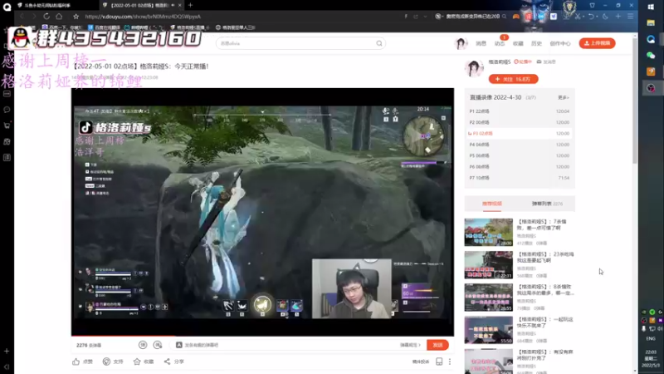
Task: Expand 弹幕规范 danmaku etiquette arrow
Action: pos(410,345)
